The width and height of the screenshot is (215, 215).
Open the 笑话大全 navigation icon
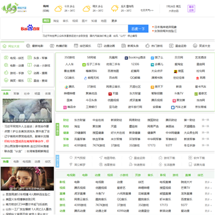195,46
